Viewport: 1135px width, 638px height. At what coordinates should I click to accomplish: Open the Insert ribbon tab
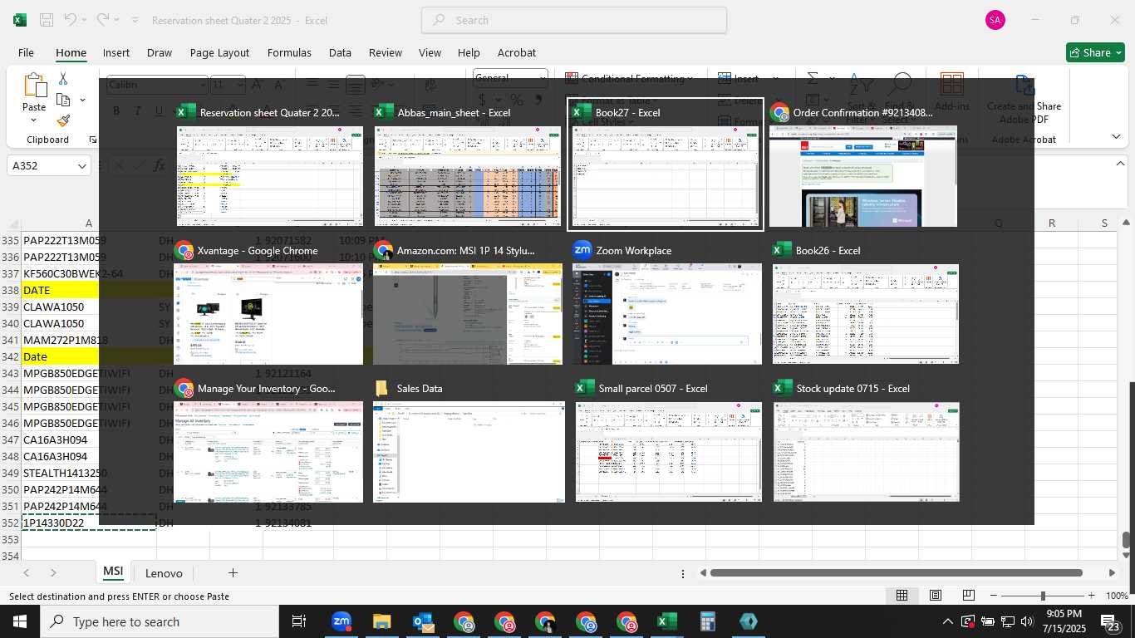[116, 52]
